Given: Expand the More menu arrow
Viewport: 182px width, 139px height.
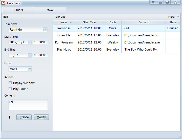Looking at the screenshot, I should point(178,17).
